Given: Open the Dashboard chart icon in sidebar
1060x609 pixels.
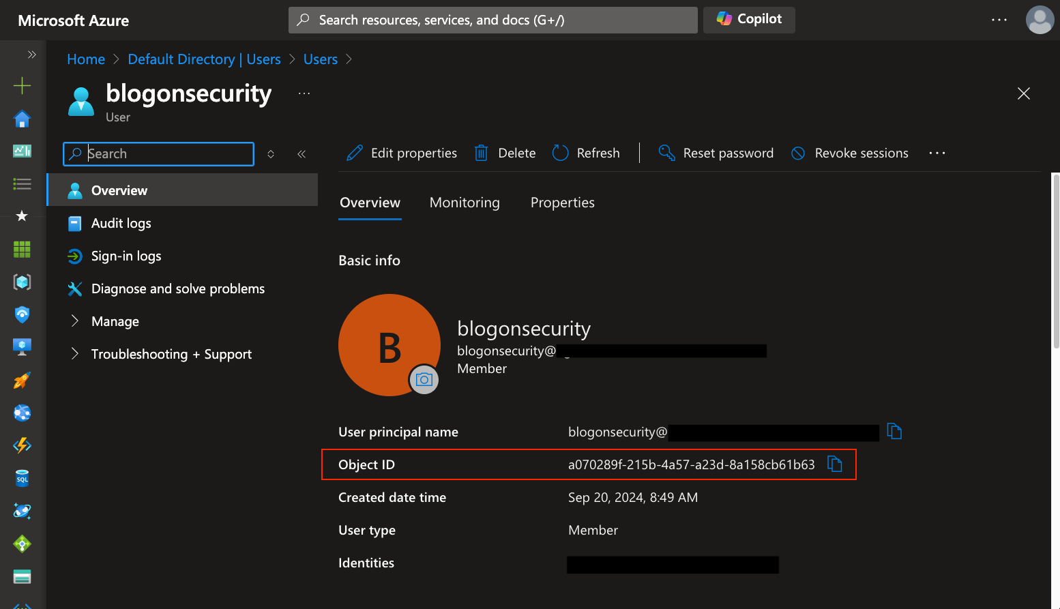Looking at the screenshot, I should (x=23, y=151).
